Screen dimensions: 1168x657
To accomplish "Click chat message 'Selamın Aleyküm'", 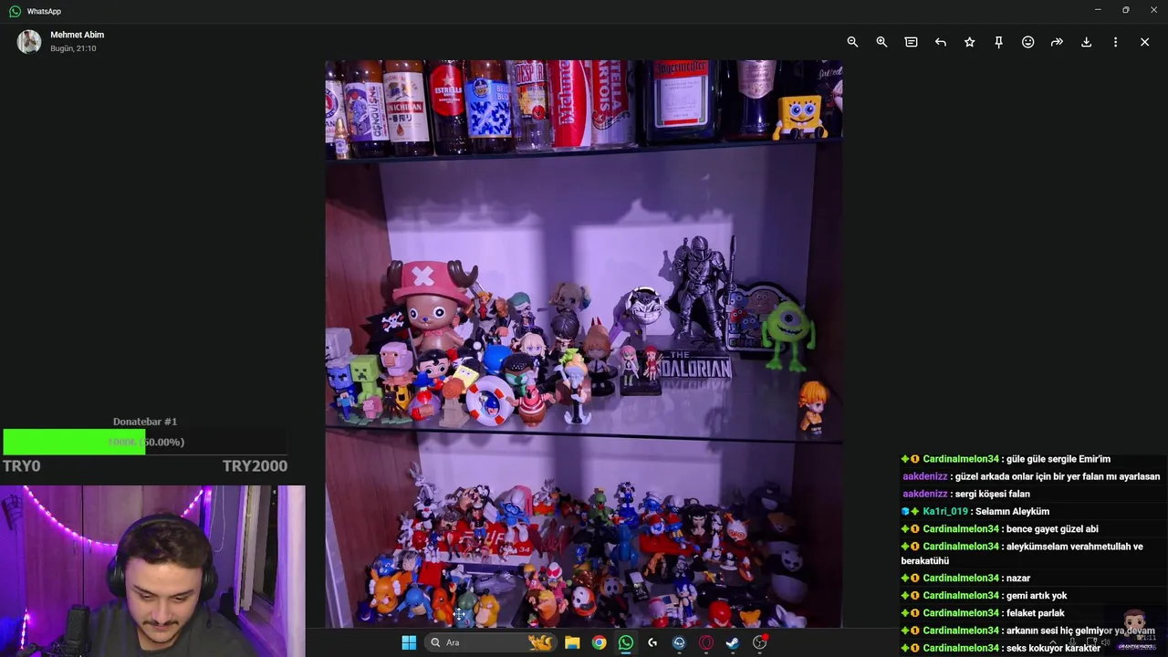I will coord(1012,511).
